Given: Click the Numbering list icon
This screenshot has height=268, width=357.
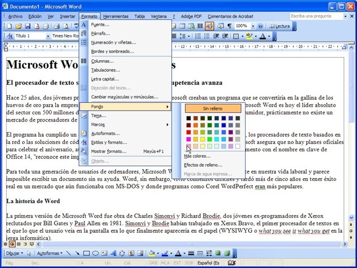Looking at the screenshot, I should point(198,36).
